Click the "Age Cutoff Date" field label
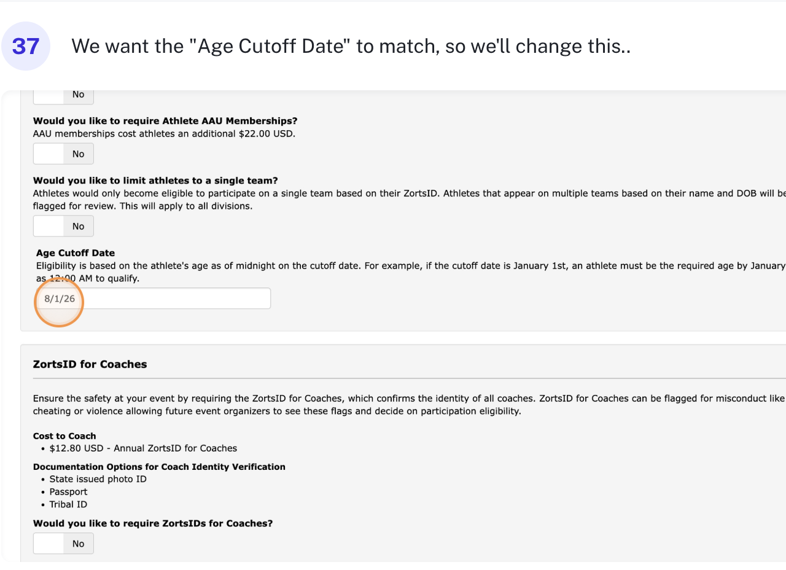This screenshot has height=570, width=786. [x=76, y=253]
